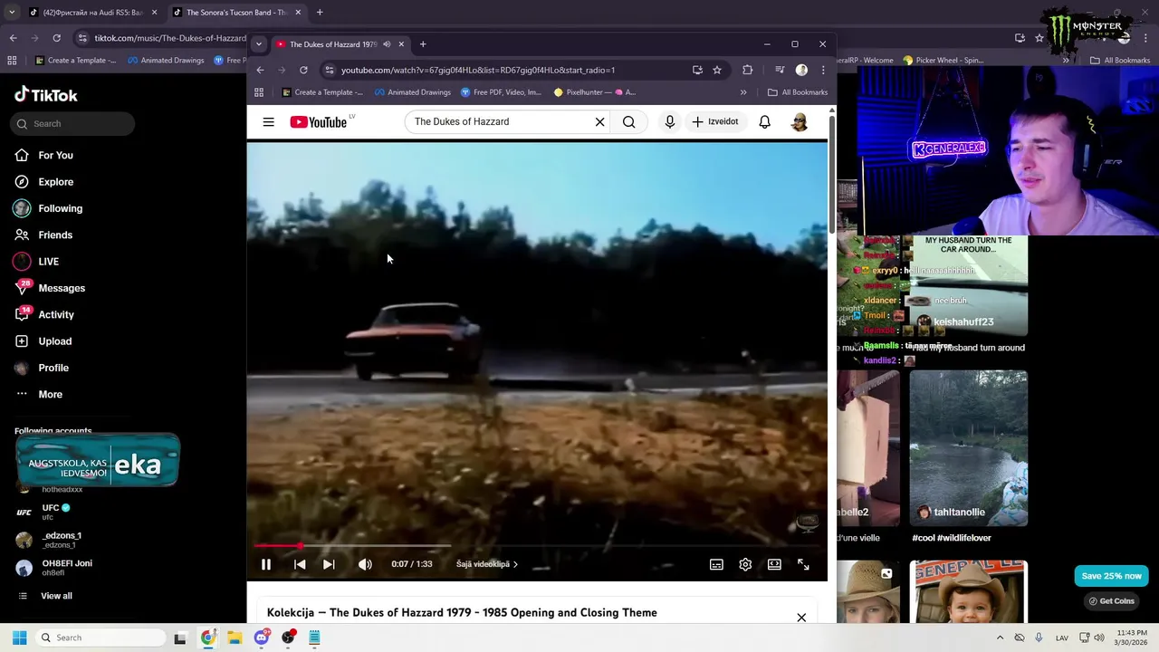Mute the YouTube player volume
The height and width of the screenshot is (652, 1159).
[x=365, y=564]
